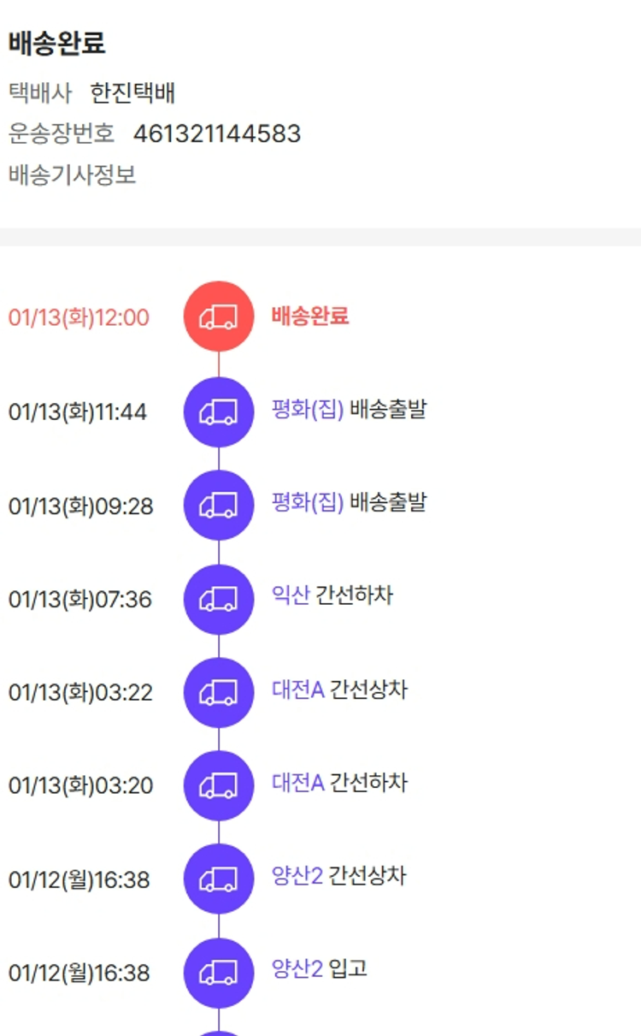Click the red truck icon for 배송완료
Image resolution: width=641 pixels, height=1036 pixels.
coord(219,317)
